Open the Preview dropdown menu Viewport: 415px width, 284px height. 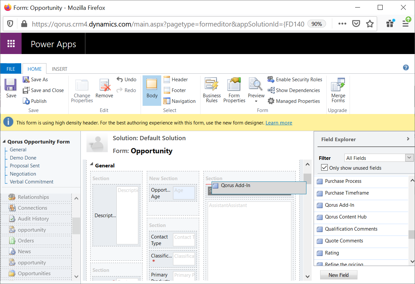click(256, 101)
